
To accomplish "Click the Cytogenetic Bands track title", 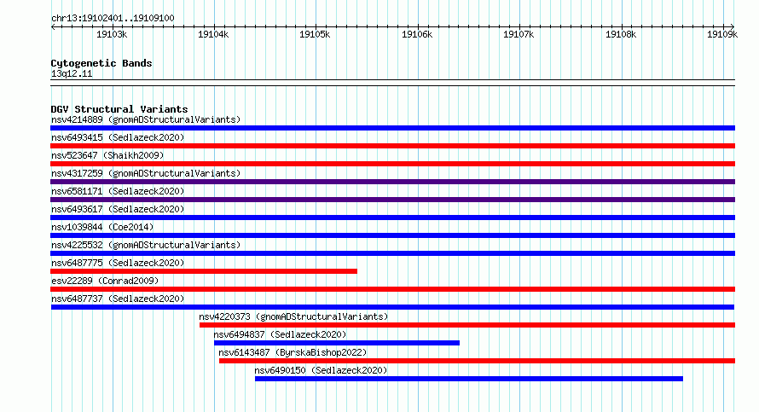I will click(x=101, y=63).
